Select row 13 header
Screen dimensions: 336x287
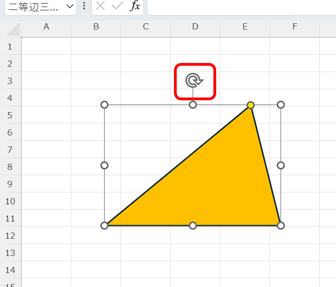[10, 253]
